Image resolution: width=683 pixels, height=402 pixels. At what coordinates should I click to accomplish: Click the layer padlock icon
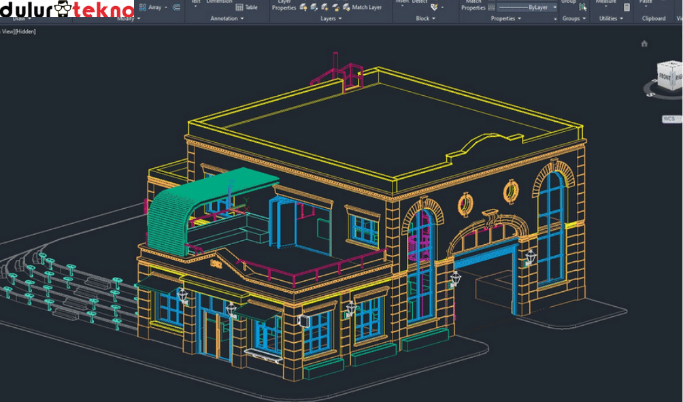[335, 7]
